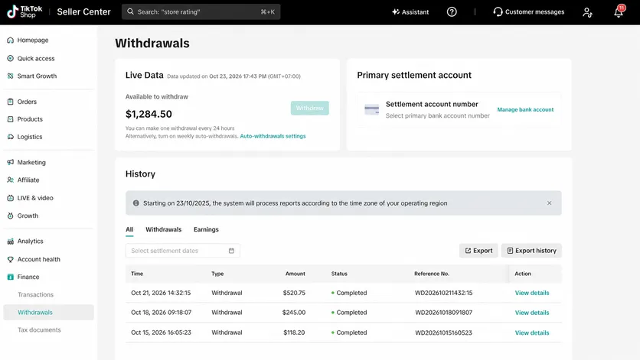Viewport: 640px width, 360px height.
Task: Focus the top search box
Action: [201, 11]
